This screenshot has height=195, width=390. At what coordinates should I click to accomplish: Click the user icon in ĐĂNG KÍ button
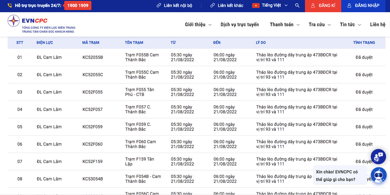click(x=313, y=6)
